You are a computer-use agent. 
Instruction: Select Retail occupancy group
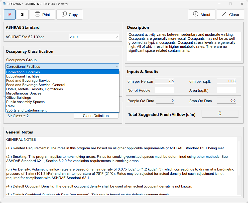[x=62, y=106]
